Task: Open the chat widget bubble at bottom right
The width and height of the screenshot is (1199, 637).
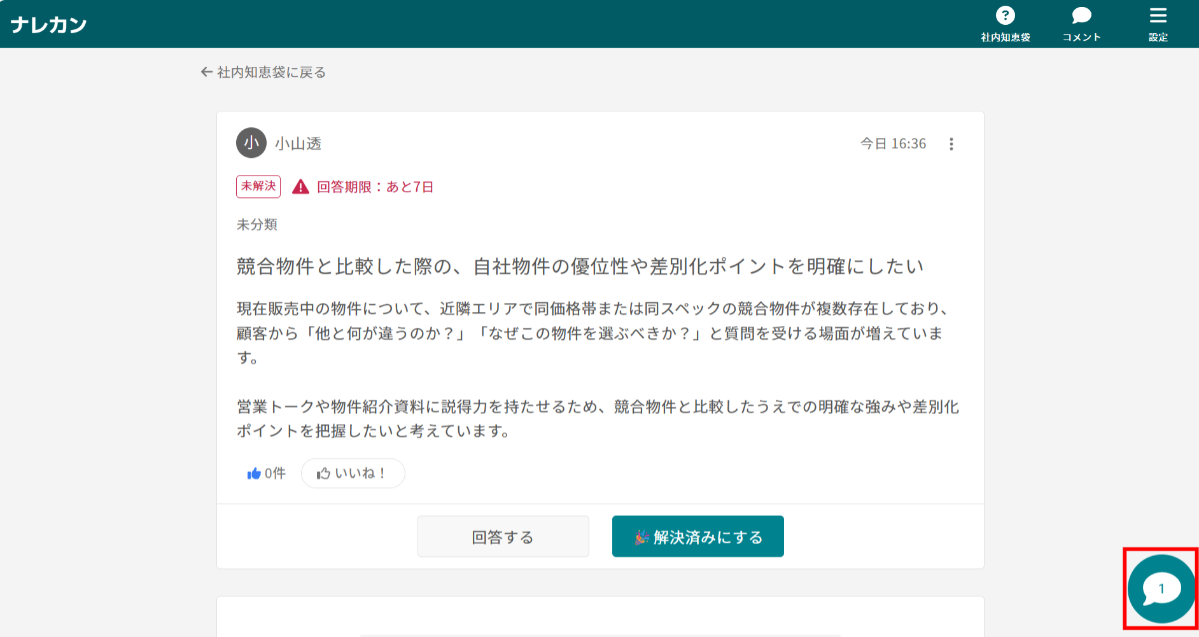Action: click(1160, 589)
